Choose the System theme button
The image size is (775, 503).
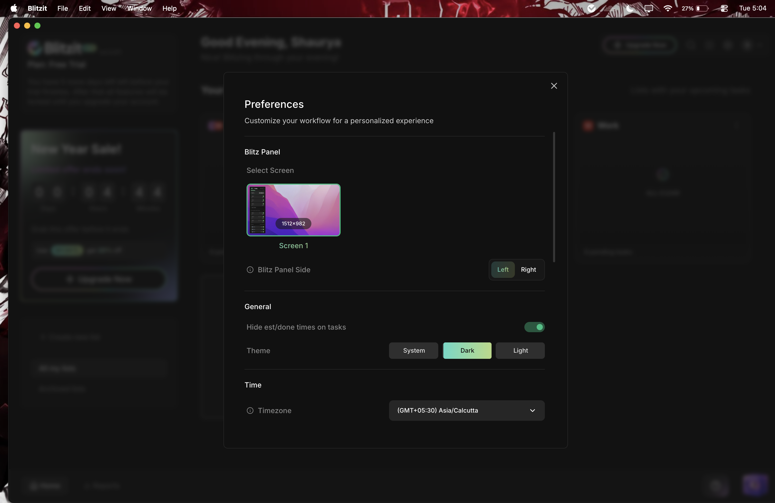tap(414, 351)
